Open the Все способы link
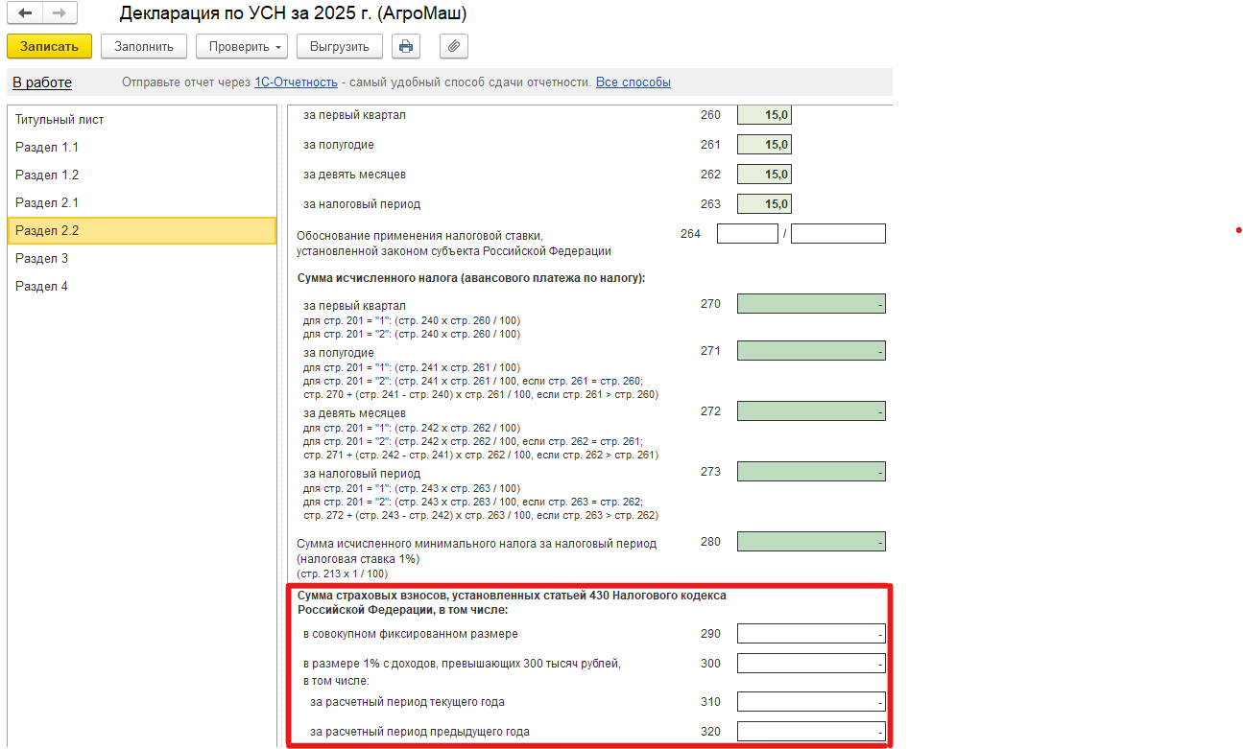 pyautogui.click(x=633, y=82)
